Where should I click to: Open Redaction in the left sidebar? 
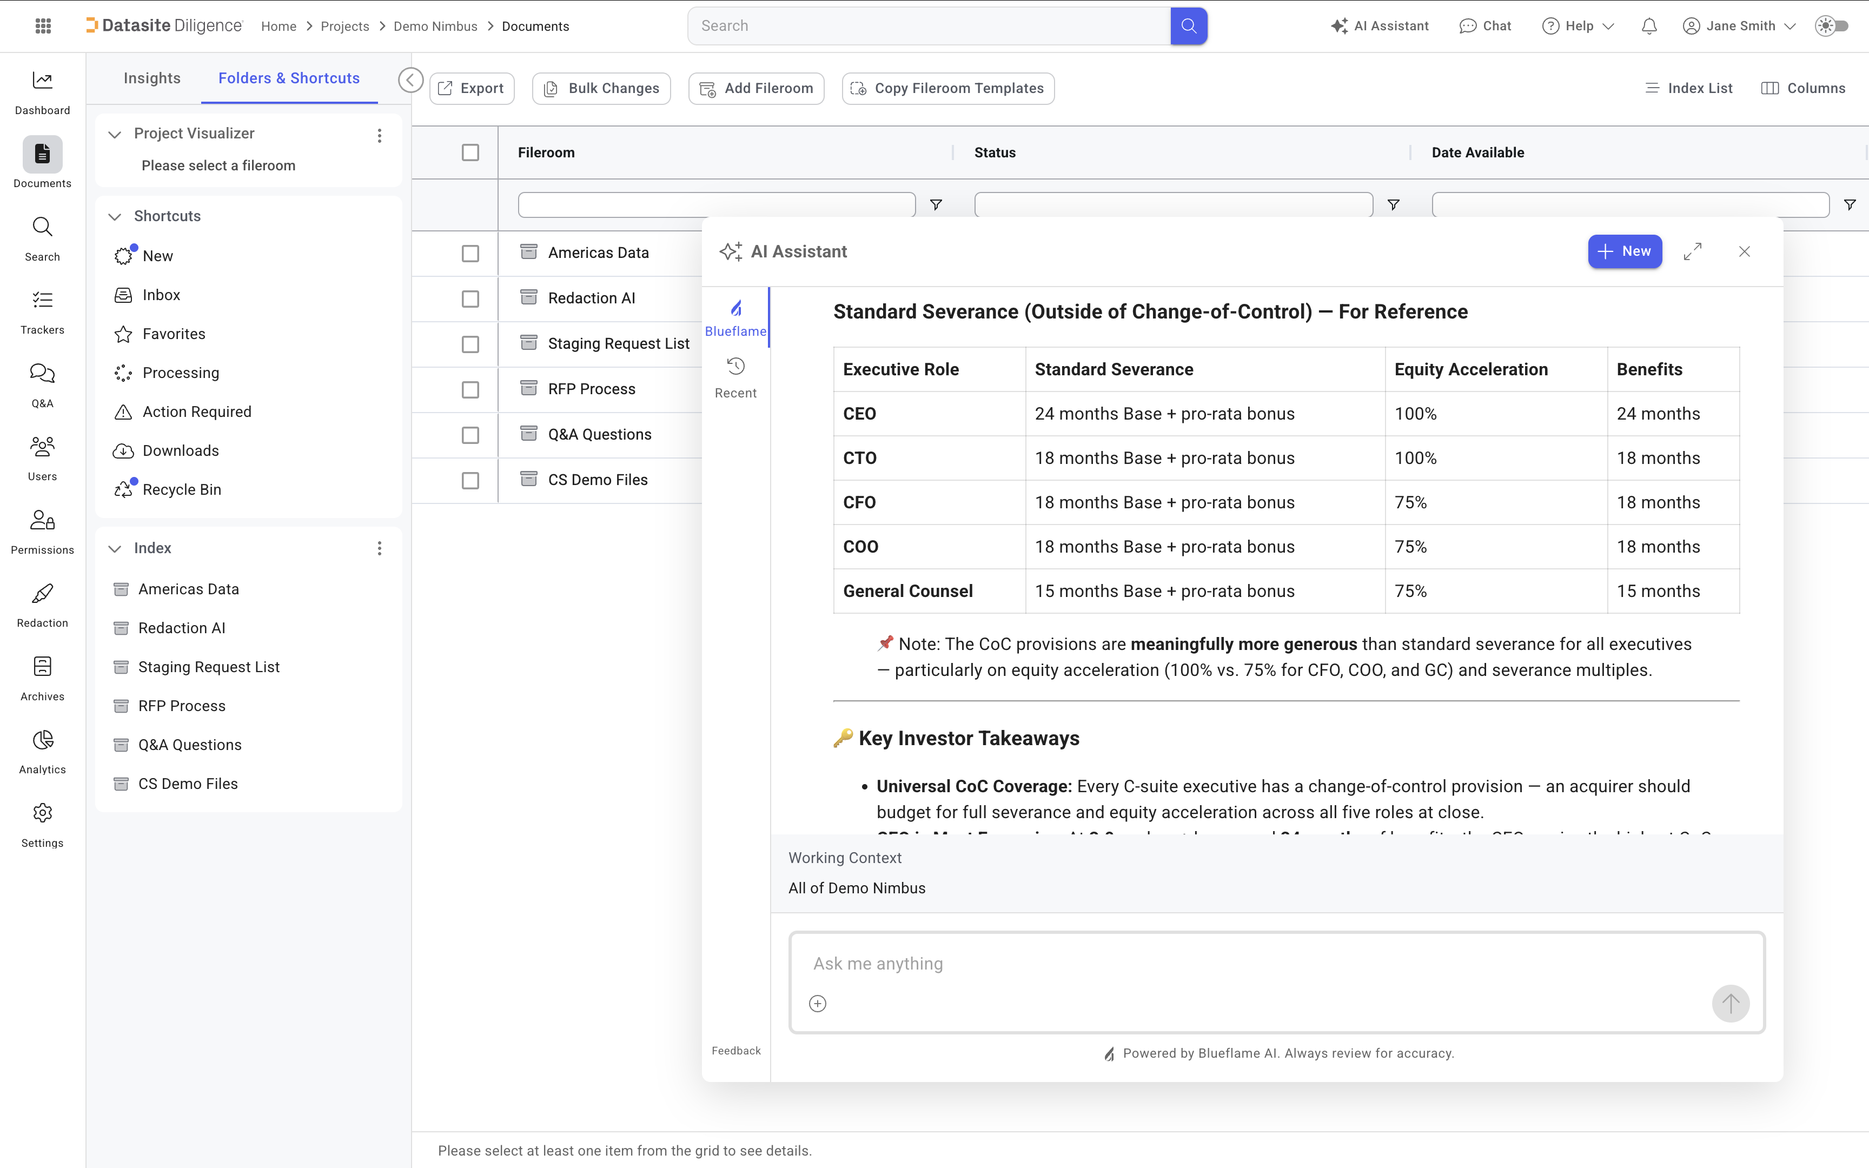tap(43, 606)
